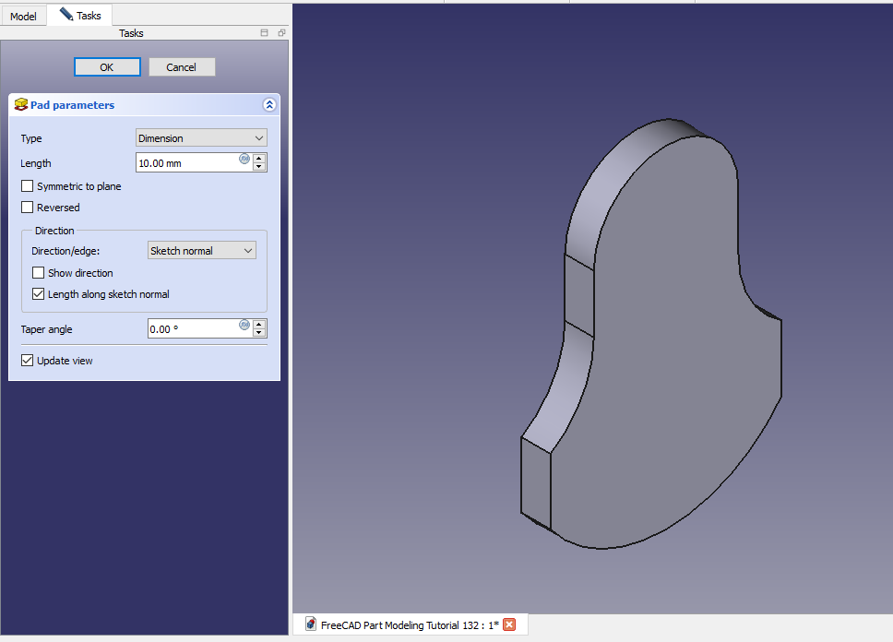Click the yellow Pad icon beside Pad parameters
Image resolution: width=893 pixels, height=642 pixels.
coord(21,105)
